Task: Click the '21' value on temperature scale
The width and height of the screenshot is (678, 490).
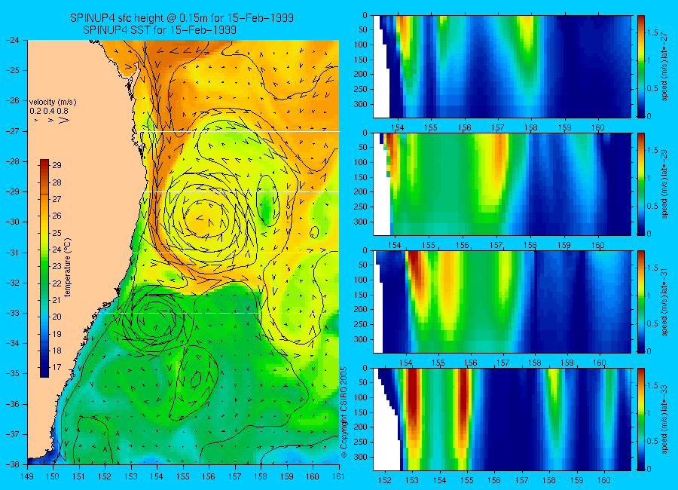Action: click(x=57, y=300)
